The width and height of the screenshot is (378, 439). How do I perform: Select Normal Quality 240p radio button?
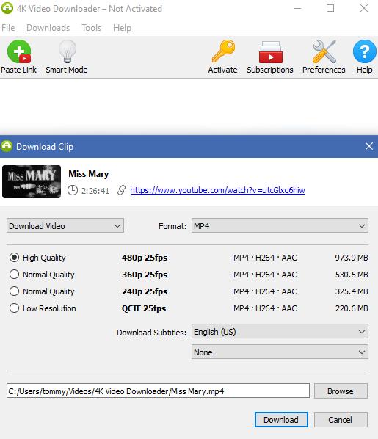click(x=14, y=291)
